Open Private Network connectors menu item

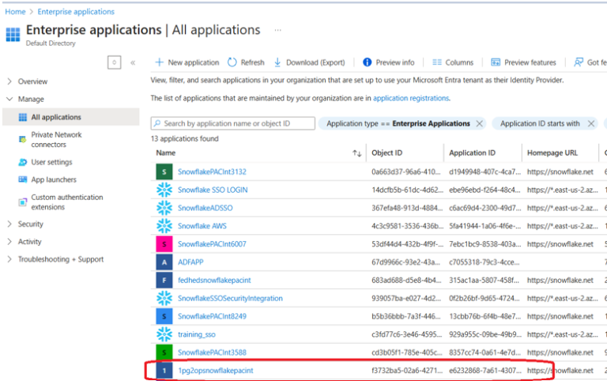click(56, 139)
